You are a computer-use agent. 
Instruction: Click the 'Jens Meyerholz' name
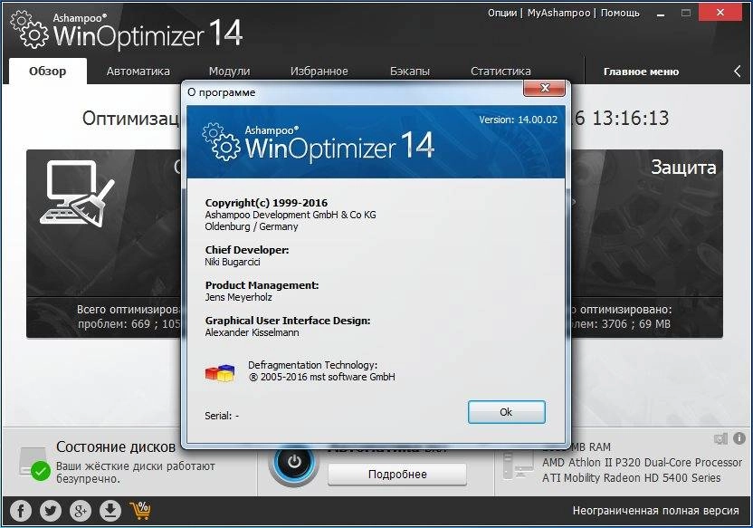coord(238,297)
